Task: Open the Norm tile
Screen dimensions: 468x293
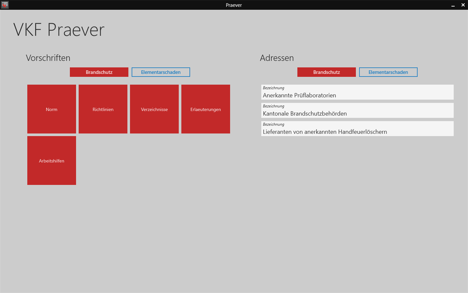Action: click(x=52, y=109)
